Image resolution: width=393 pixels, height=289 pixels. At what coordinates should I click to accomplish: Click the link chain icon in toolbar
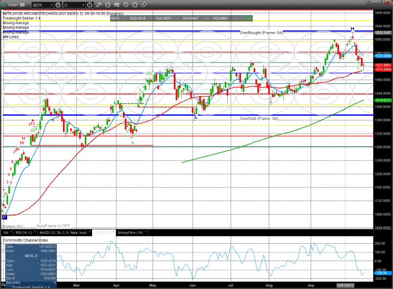coord(144,5)
